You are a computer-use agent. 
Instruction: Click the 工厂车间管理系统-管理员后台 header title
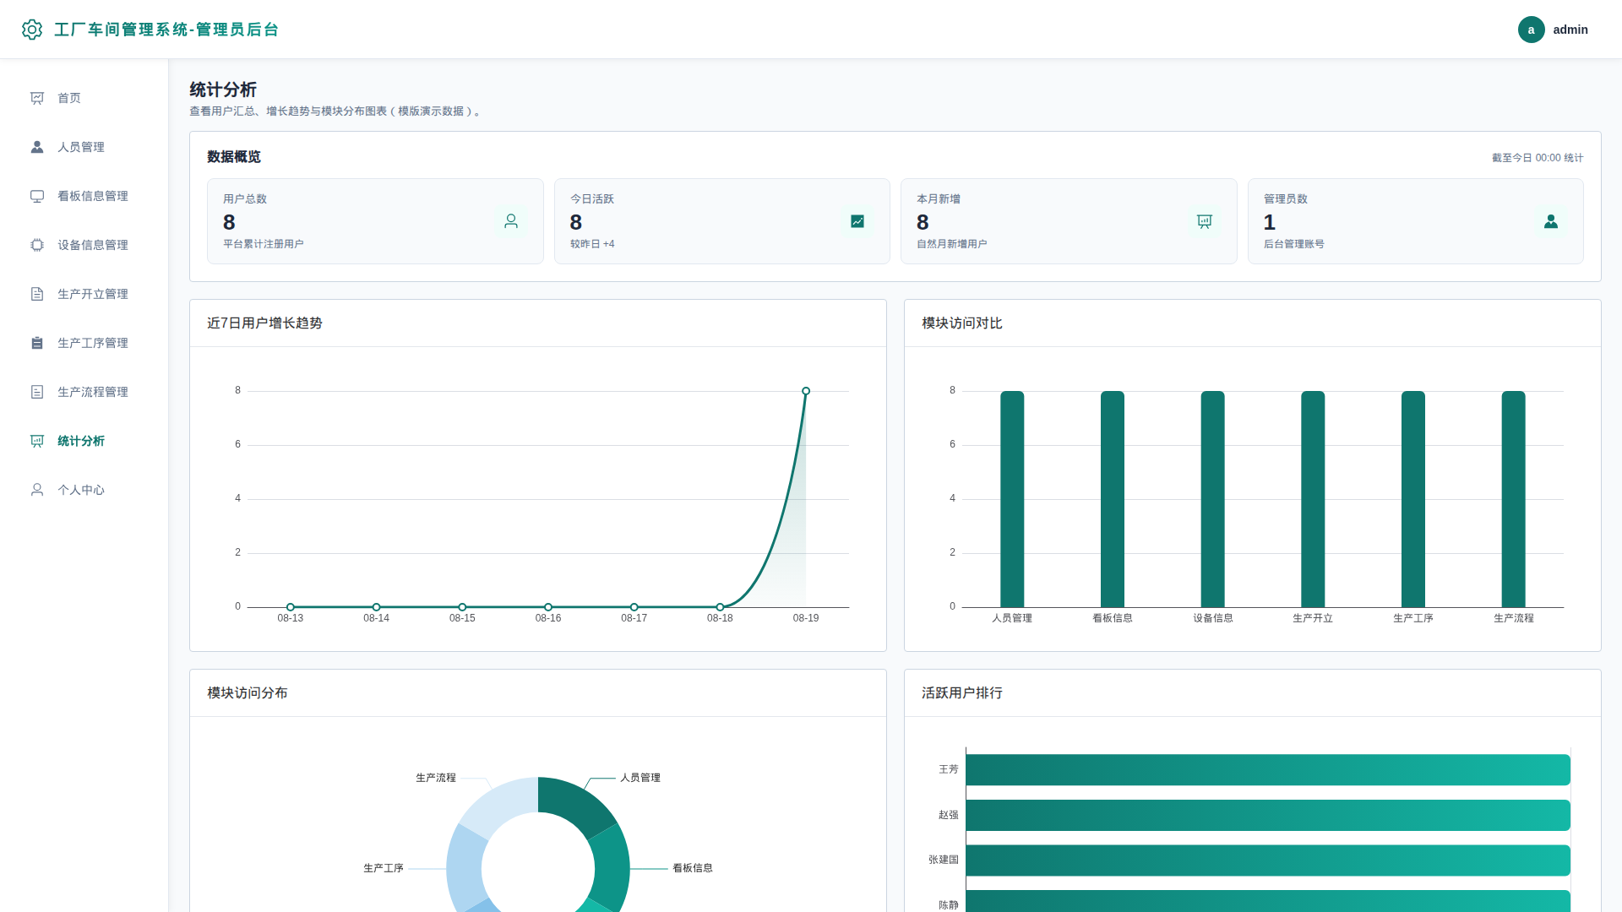[166, 30]
